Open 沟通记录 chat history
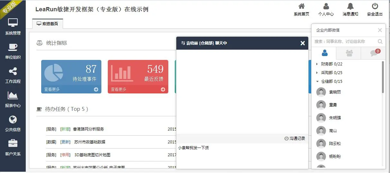This screenshot has width=390, height=173. pos(295,139)
